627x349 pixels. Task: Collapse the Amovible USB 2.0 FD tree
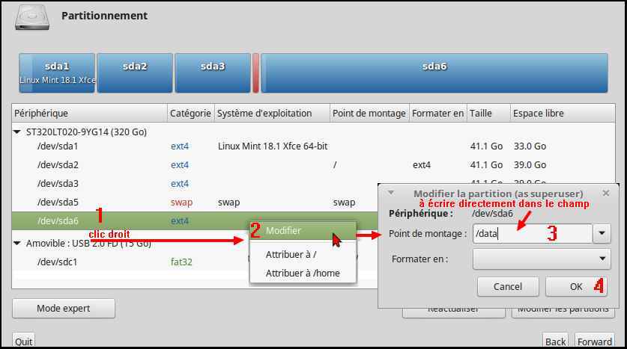pos(18,244)
